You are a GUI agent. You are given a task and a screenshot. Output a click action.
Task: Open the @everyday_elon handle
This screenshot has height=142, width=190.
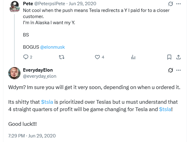[40, 76]
